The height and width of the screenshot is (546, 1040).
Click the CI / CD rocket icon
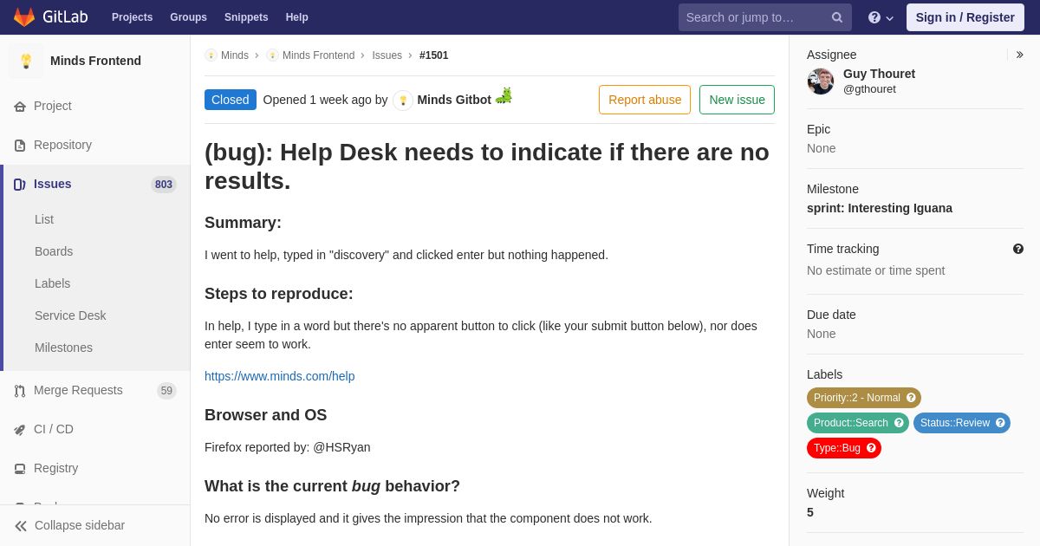(20, 430)
